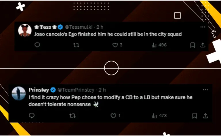Image resolution: width=221 pixels, height=136 pixels.
Task: View analytics showing 473 views
Action: point(159,116)
